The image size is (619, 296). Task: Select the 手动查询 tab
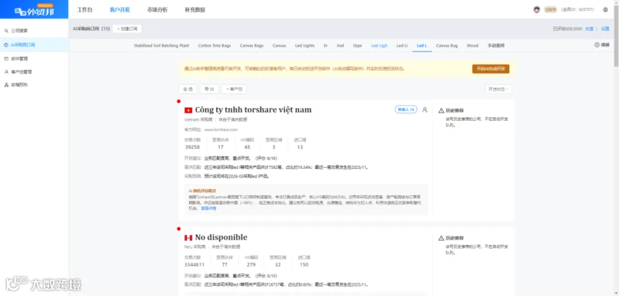(x=496, y=46)
